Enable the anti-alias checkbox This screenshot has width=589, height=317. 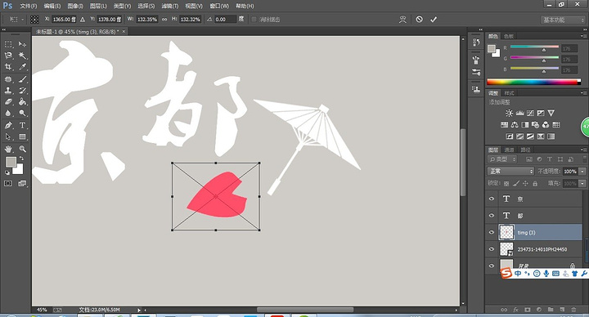pos(254,20)
